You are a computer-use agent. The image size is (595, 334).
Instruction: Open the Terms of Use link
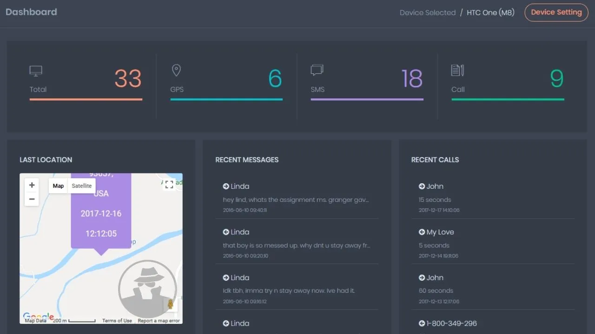pos(117,321)
